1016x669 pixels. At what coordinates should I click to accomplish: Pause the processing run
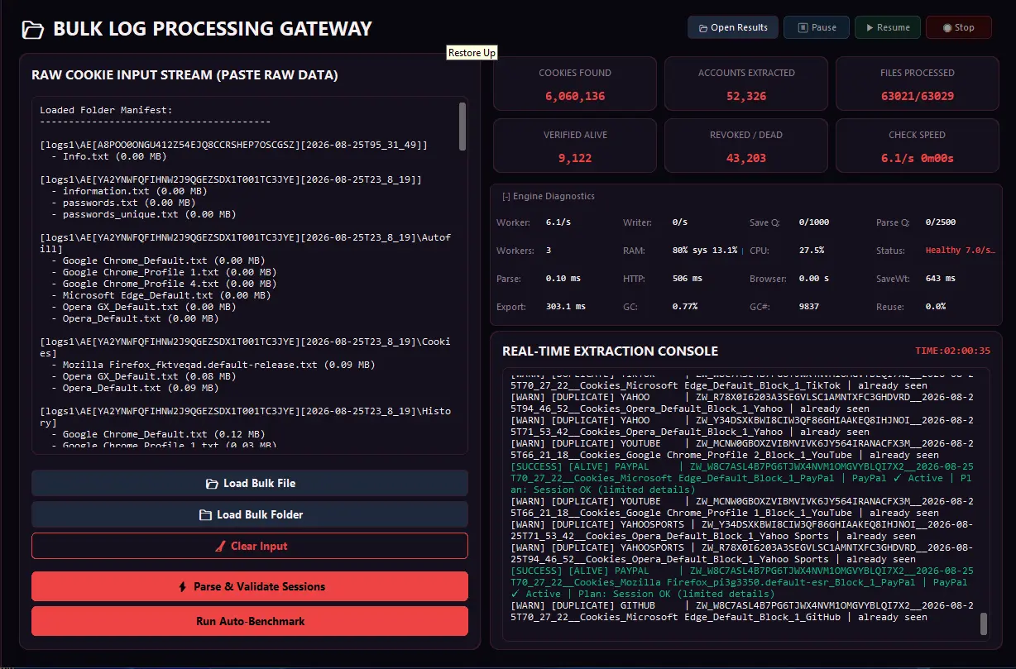(x=817, y=27)
